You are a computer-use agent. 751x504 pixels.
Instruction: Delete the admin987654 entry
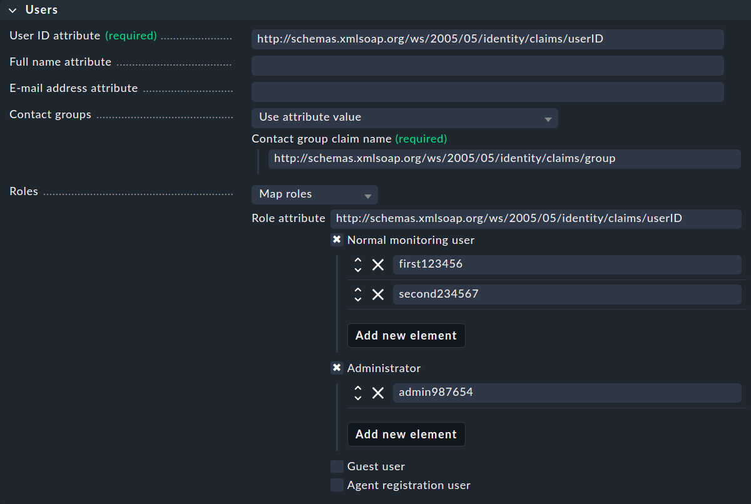click(378, 393)
